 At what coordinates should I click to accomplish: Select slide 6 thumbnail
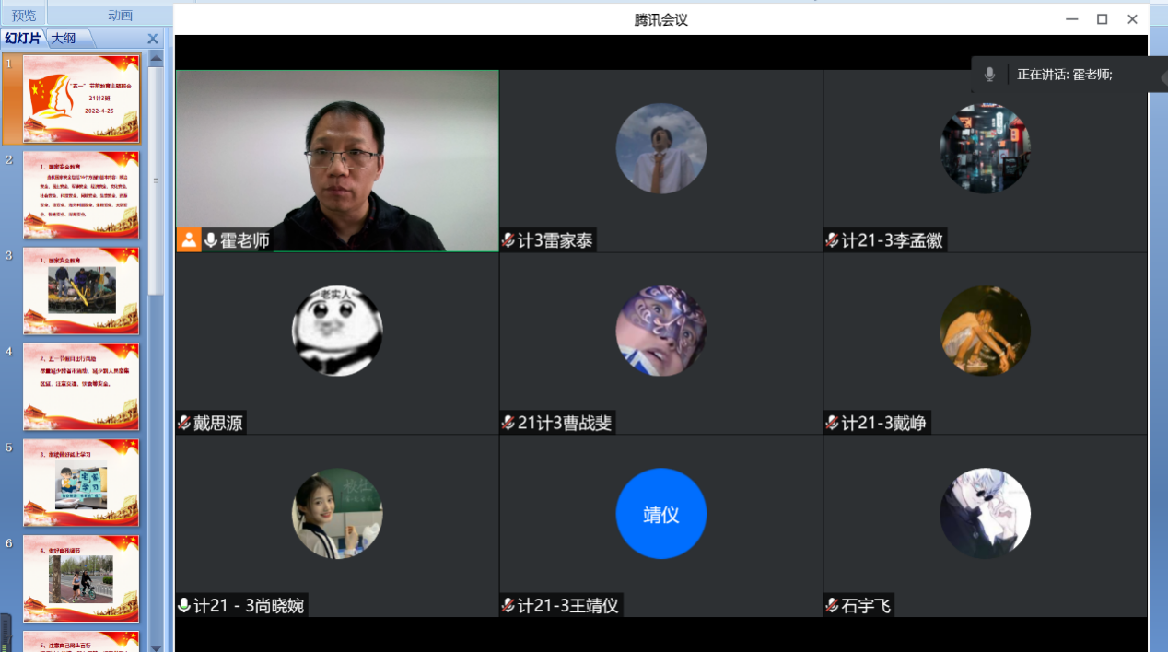(81, 578)
